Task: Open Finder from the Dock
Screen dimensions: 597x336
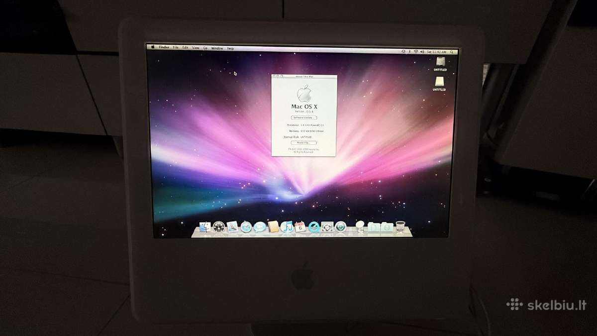Action: [x=205, y=226]
